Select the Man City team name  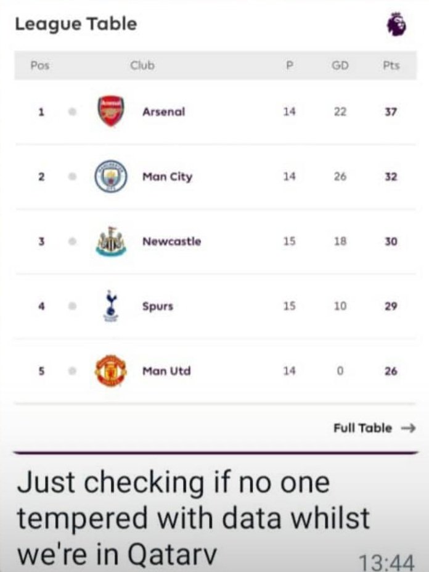(167, 177)
